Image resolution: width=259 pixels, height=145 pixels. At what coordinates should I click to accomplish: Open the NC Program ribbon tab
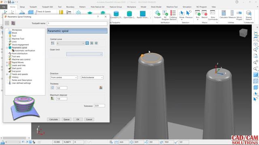(202, 7)
